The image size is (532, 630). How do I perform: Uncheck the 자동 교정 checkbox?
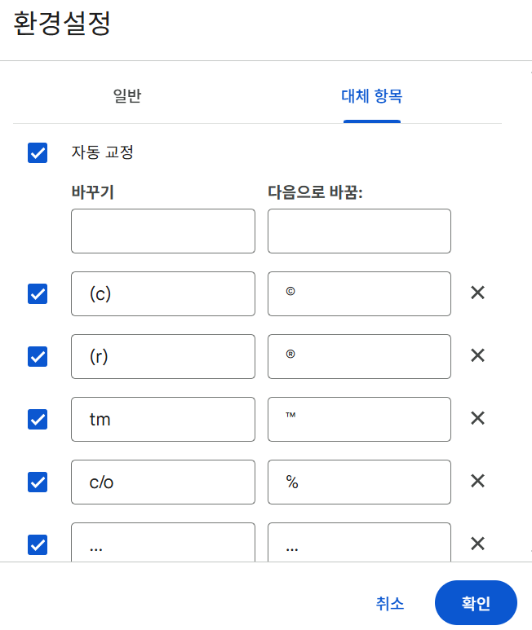click(38, 152)
